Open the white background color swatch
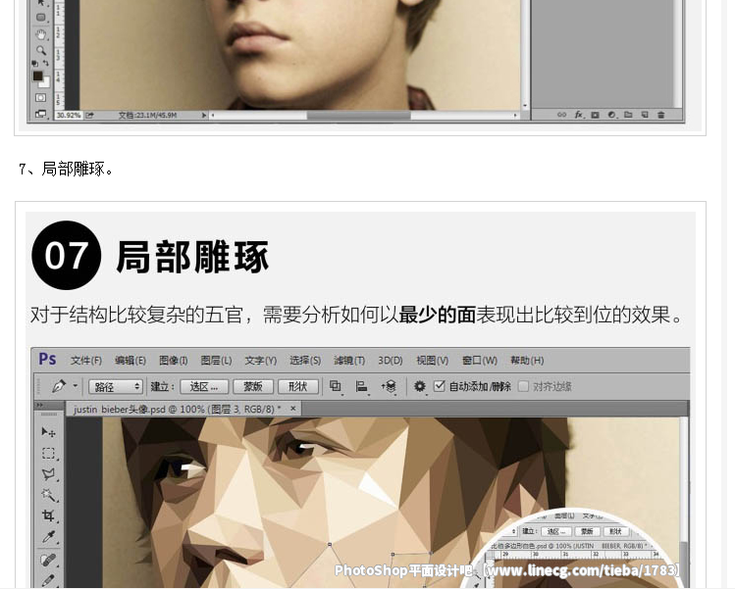The height and width of the screenshot is (589, 735). click(45, 83)
